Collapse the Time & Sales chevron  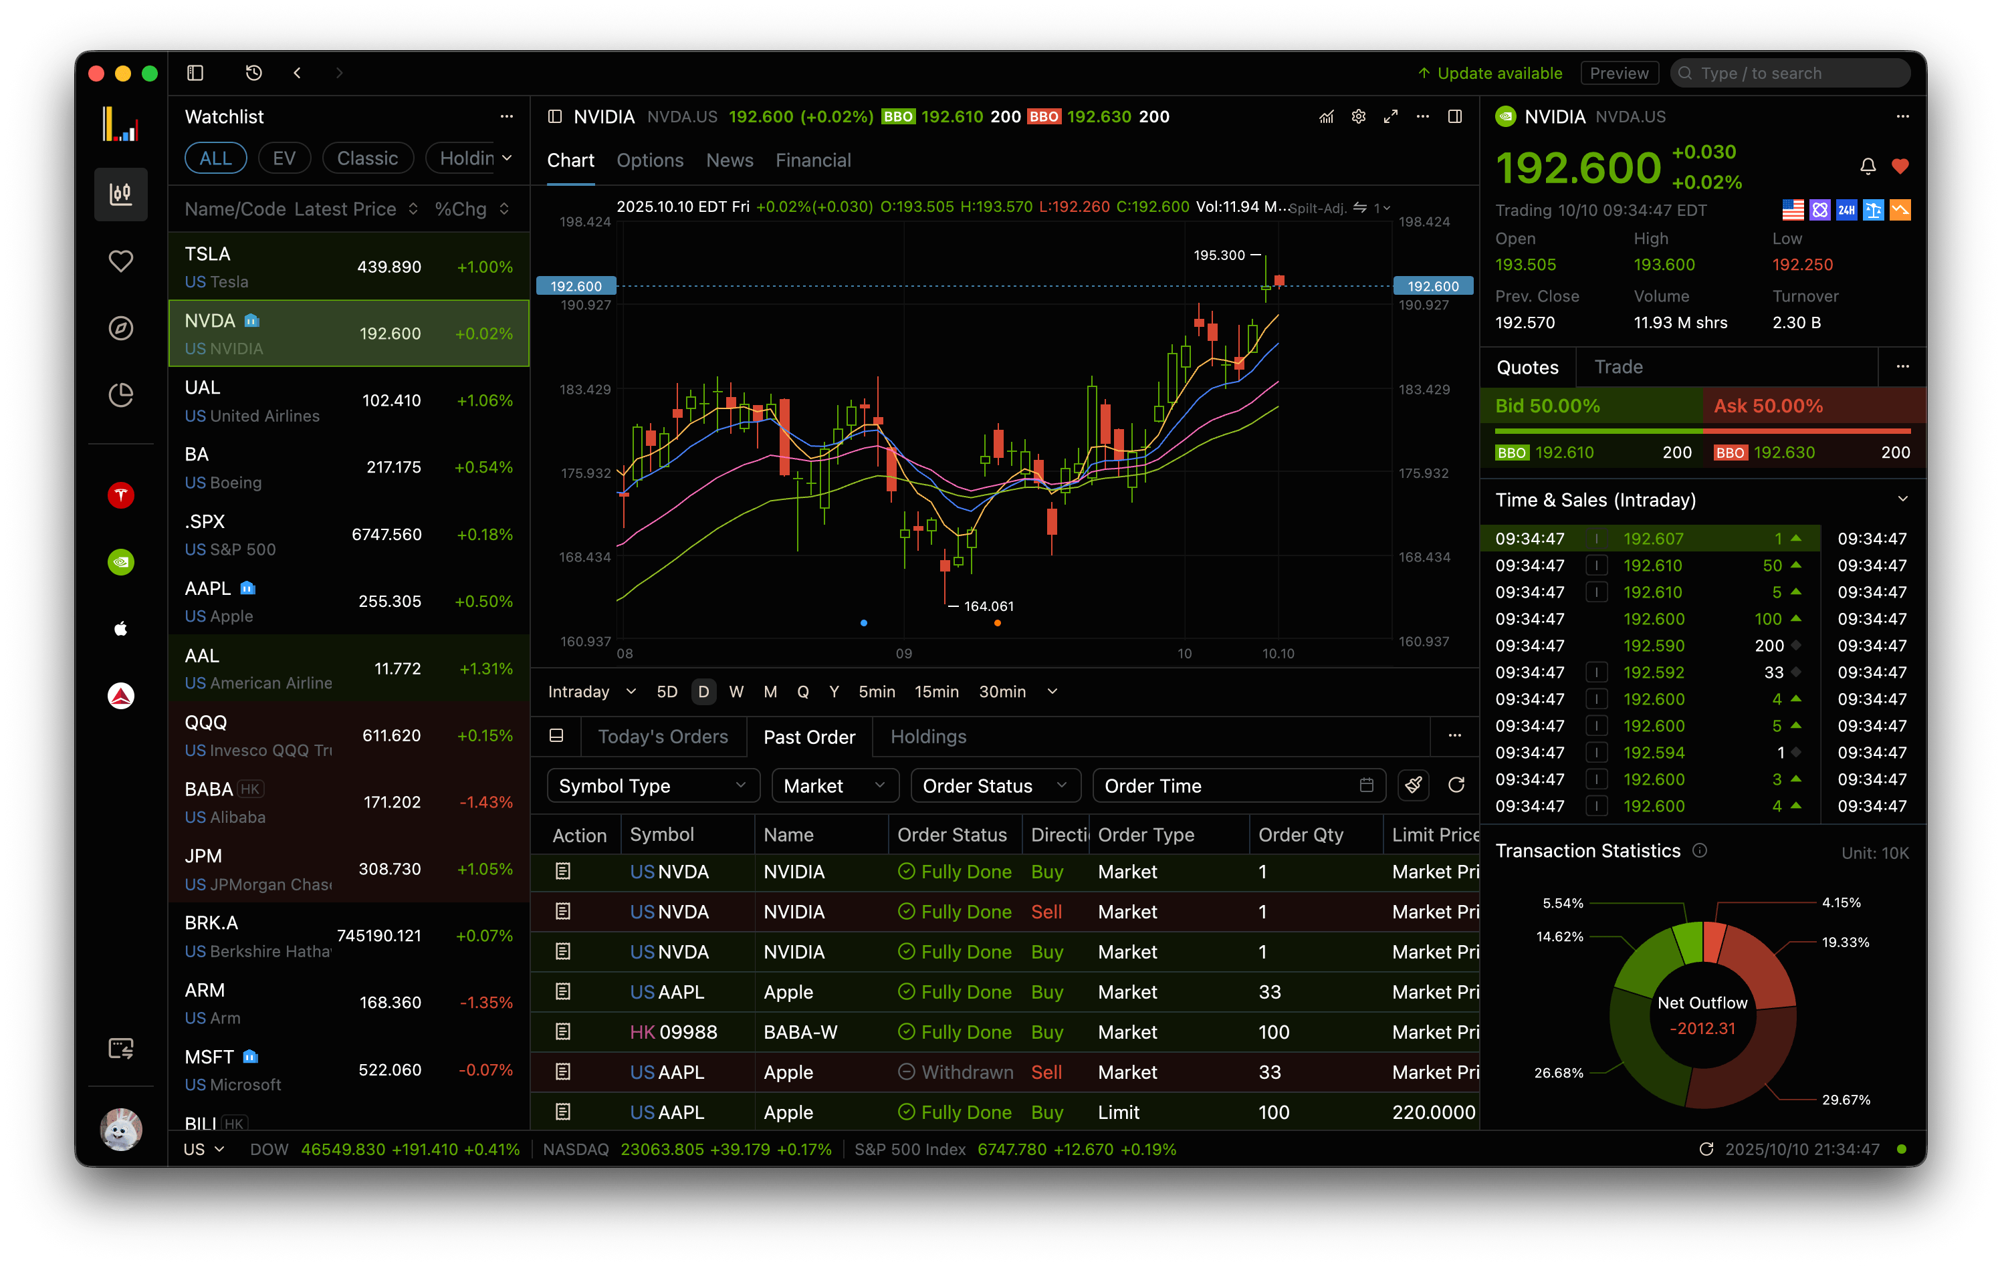pyautogui.click(x=1902, y=499)
